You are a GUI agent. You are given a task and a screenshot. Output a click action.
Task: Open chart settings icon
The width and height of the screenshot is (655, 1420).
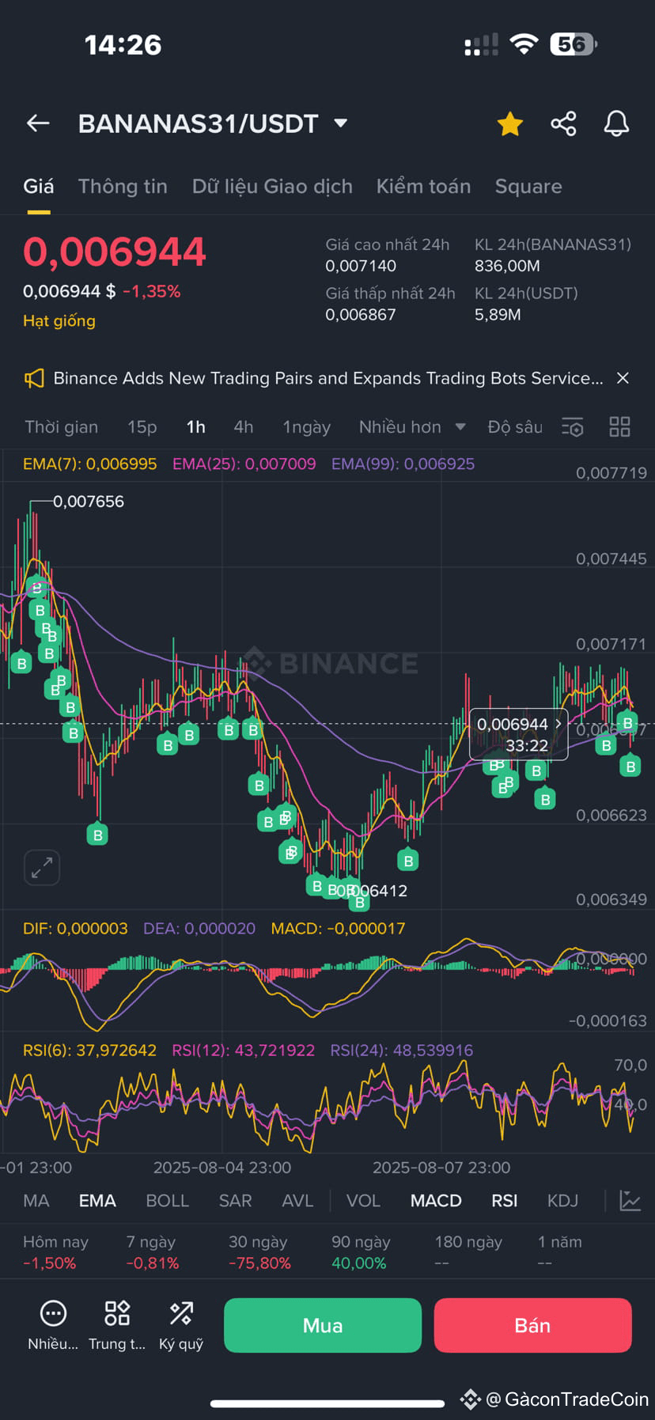[573, 427]
